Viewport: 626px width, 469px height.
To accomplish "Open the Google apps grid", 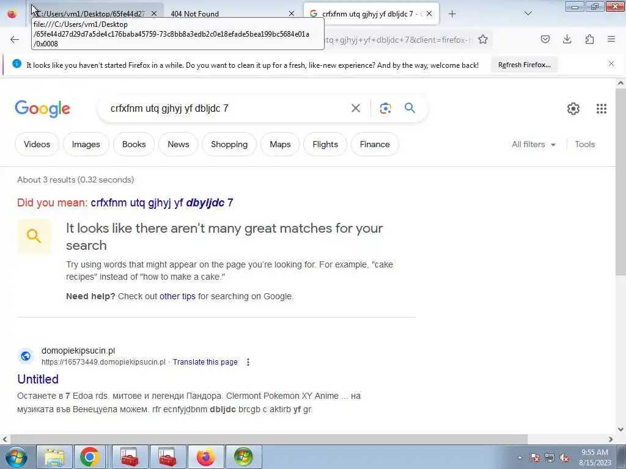I will pyautogui.click(x=602, y=109).
